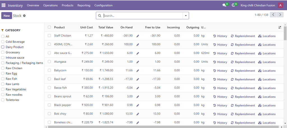Select the Staff Chicken row checkbox
The width and height of the screenshot is (287, 128).
click(49, 36)
